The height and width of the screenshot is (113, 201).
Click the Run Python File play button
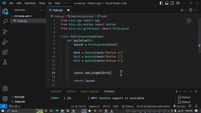(182, 10)
